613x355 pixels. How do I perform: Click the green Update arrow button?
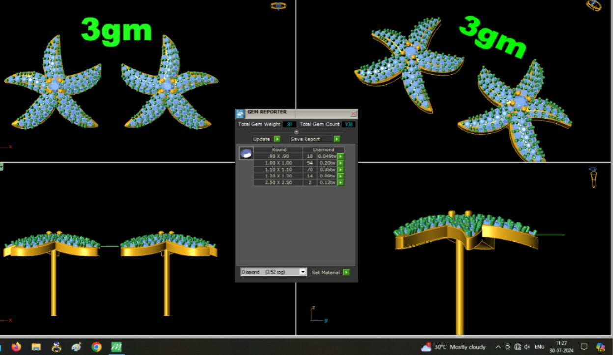pos(277,139)
